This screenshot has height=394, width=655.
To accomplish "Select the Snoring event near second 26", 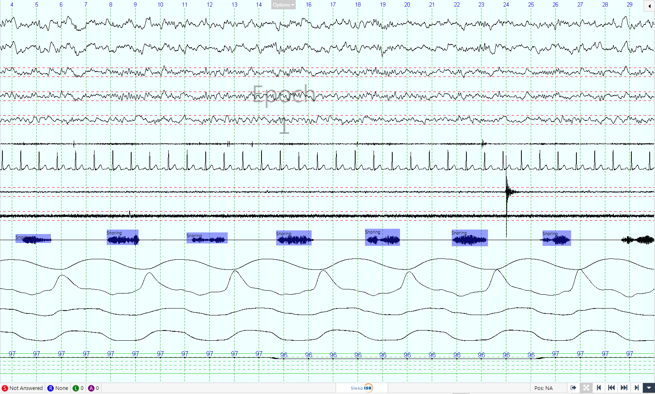I will pyautogui.click(x=556, y=238).
